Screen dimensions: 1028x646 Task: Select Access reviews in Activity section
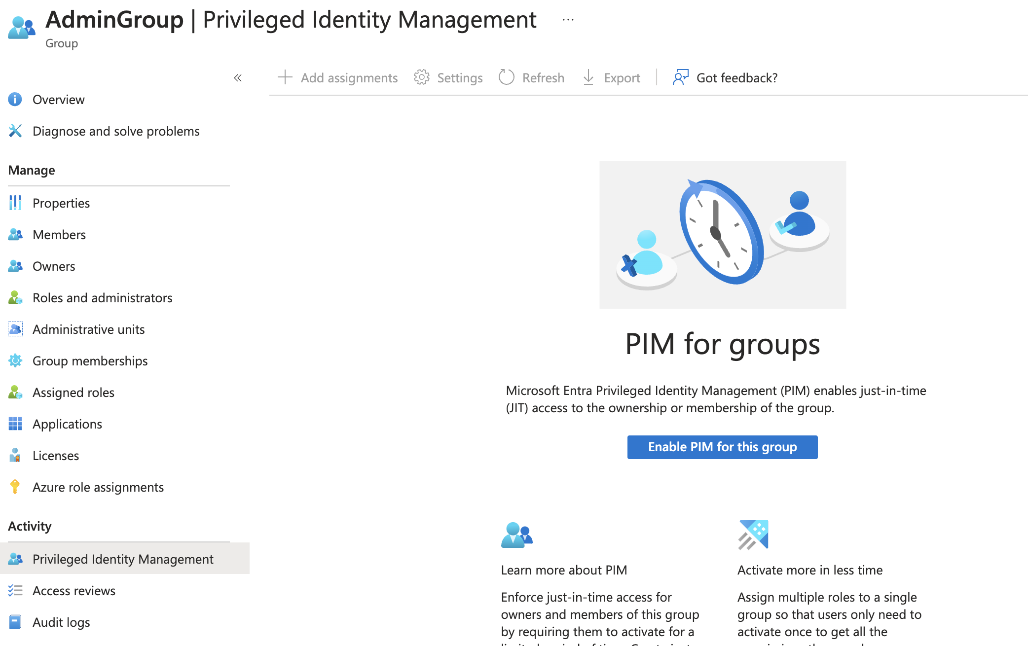click(73, 591)
